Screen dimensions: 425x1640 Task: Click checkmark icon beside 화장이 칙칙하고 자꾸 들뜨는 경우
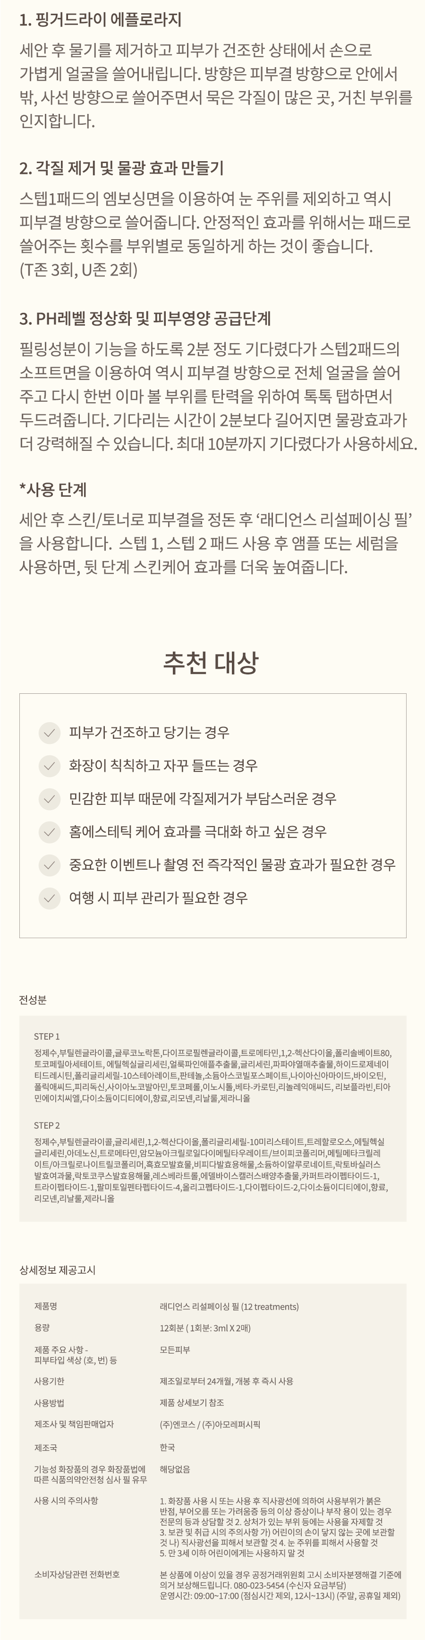click(49, 766)
